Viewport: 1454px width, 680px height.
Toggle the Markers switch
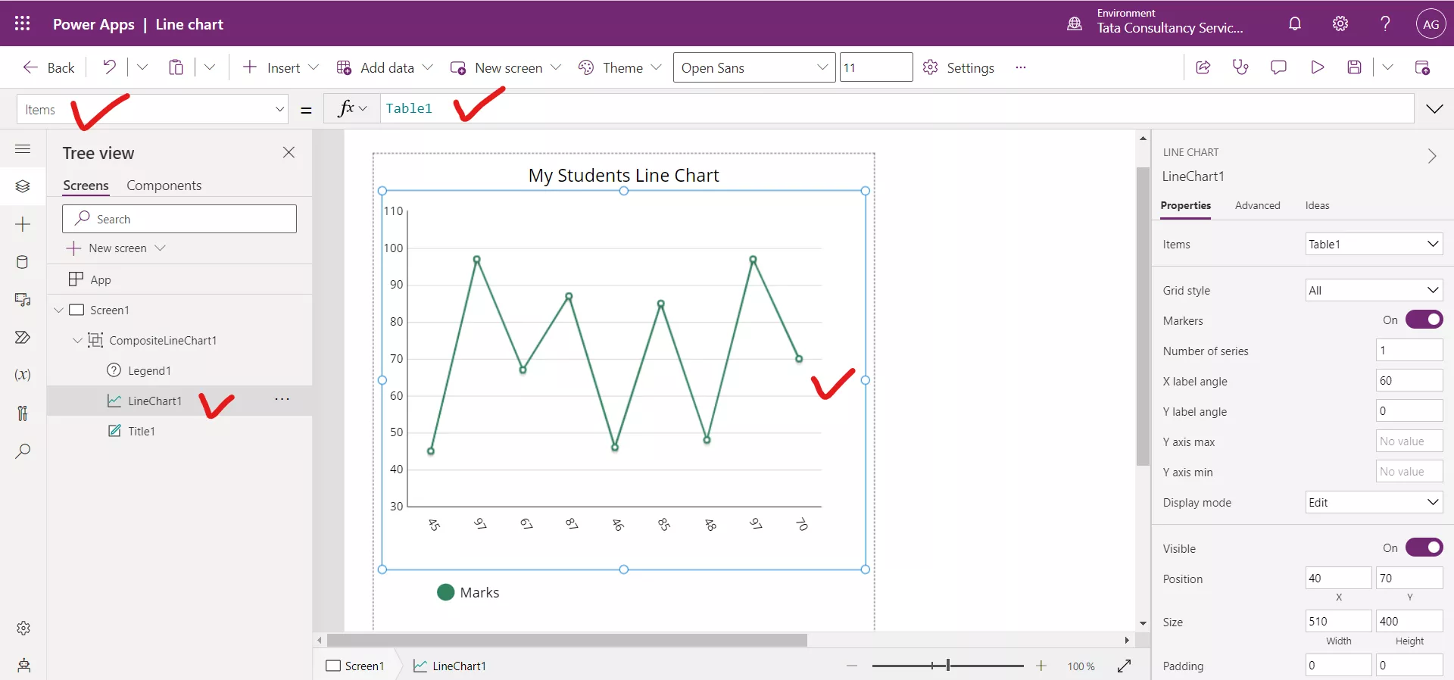pos(1424,320)
